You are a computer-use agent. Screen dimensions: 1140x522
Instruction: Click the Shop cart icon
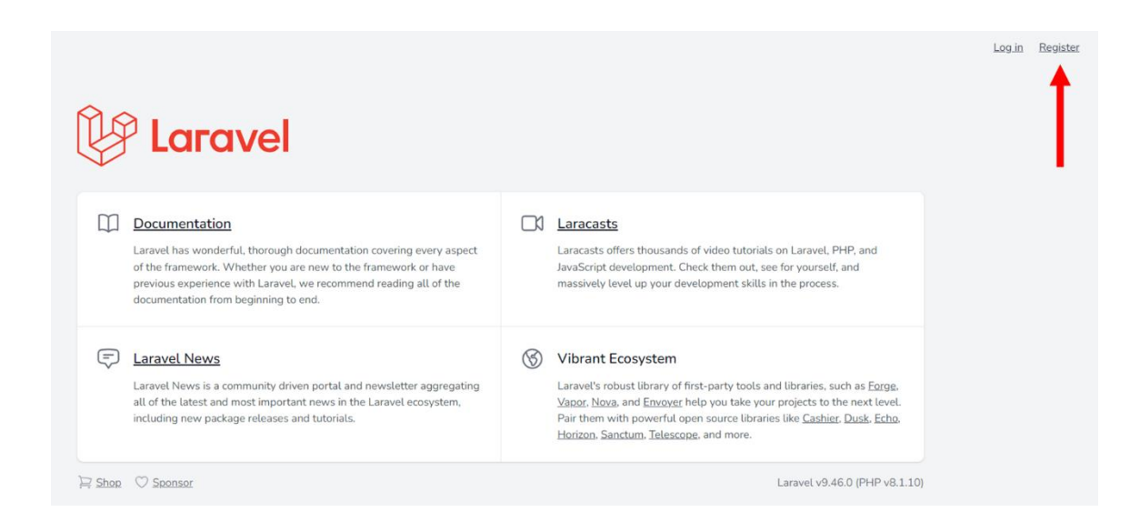tap(85, 483)
